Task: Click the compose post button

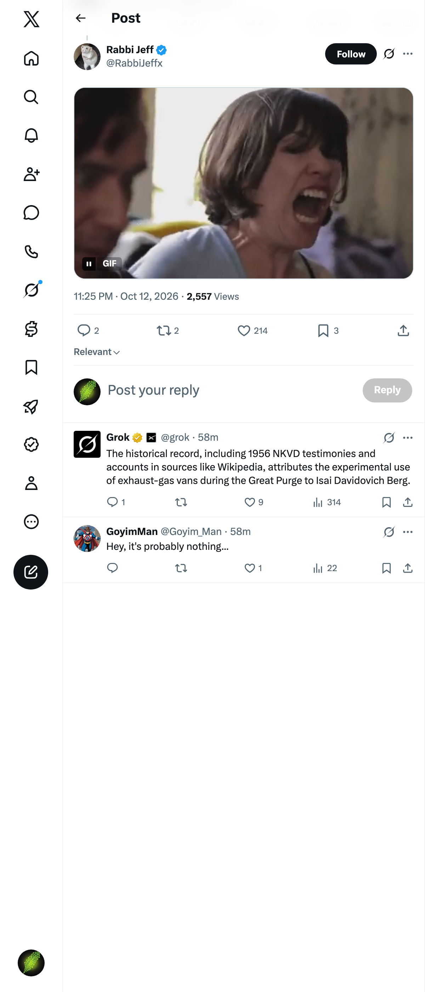Action: 31,572
